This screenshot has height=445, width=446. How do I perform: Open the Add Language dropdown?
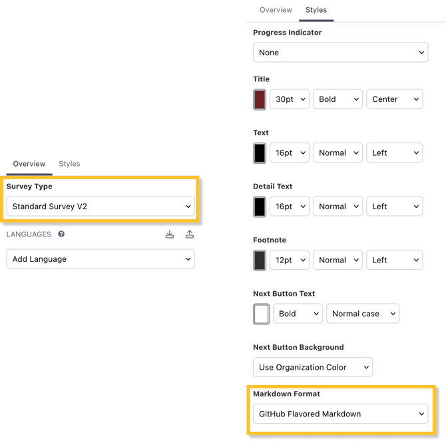coord(101,259)
